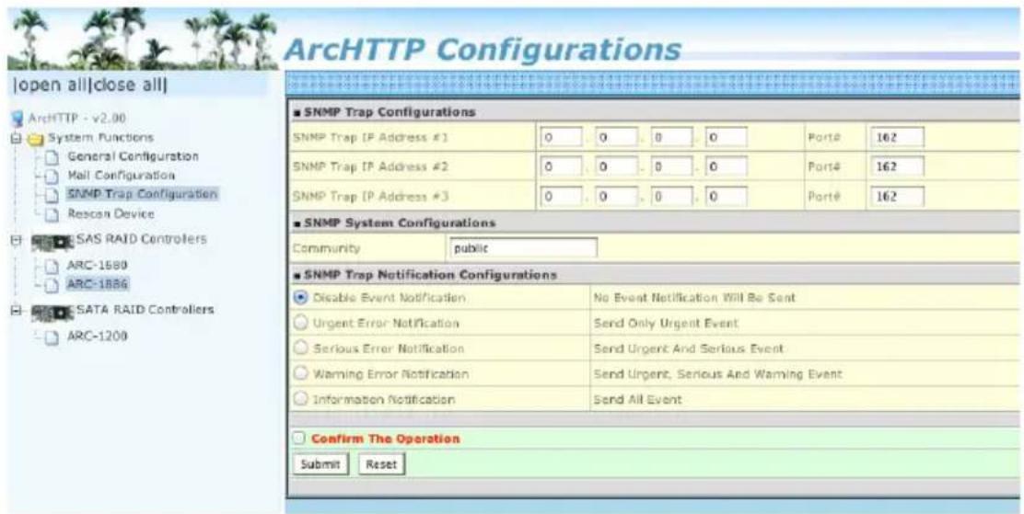Click first octet of Trap IP Address #1
Viewport: 1024px width, 514px height.
562,138
